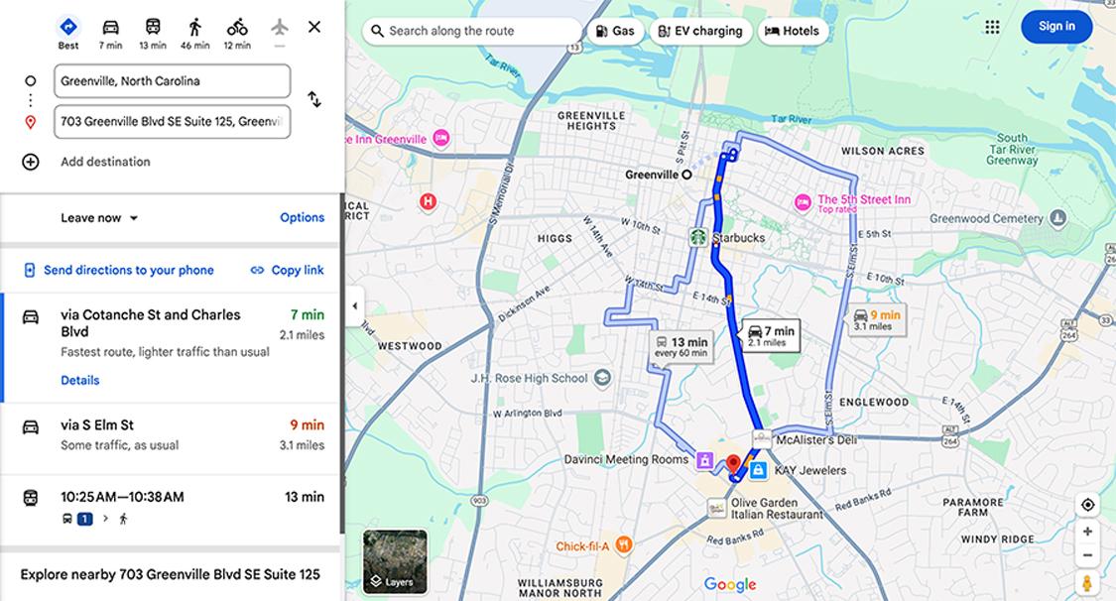Click the Inn Greenville hotel pin
The image size is (1116, 601).
click(441, 139)
